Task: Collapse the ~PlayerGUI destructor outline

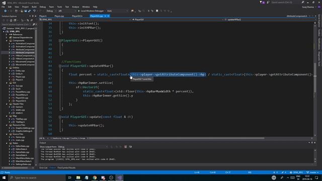Action: coord(60,41)
